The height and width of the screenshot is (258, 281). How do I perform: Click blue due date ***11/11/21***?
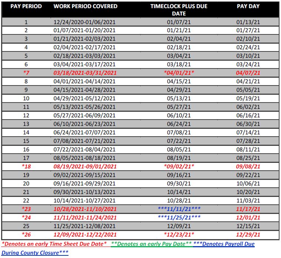pos(179,209)
